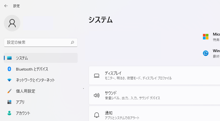This screenshot has height=121, width=220.
Task: Click the search magnifier icon
Action: [x=72, y=42]
